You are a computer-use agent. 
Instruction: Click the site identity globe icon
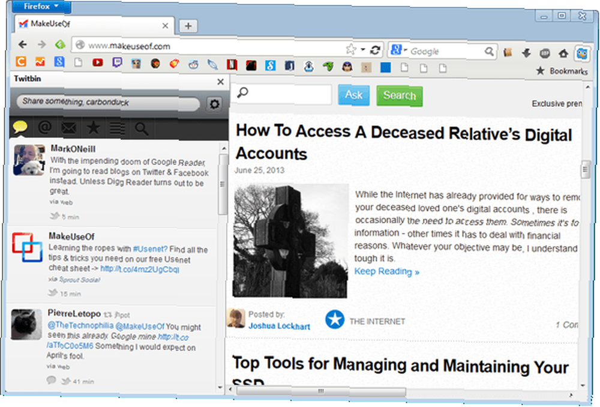click(x=80, y=45)
